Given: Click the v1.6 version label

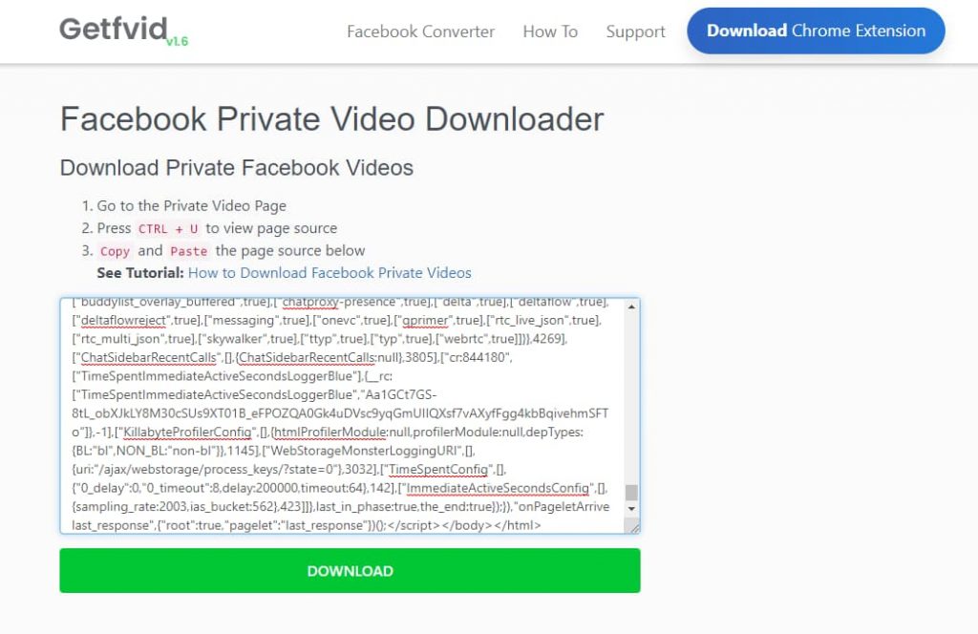Looking at the screenshot, I should (x=177, y=41).
